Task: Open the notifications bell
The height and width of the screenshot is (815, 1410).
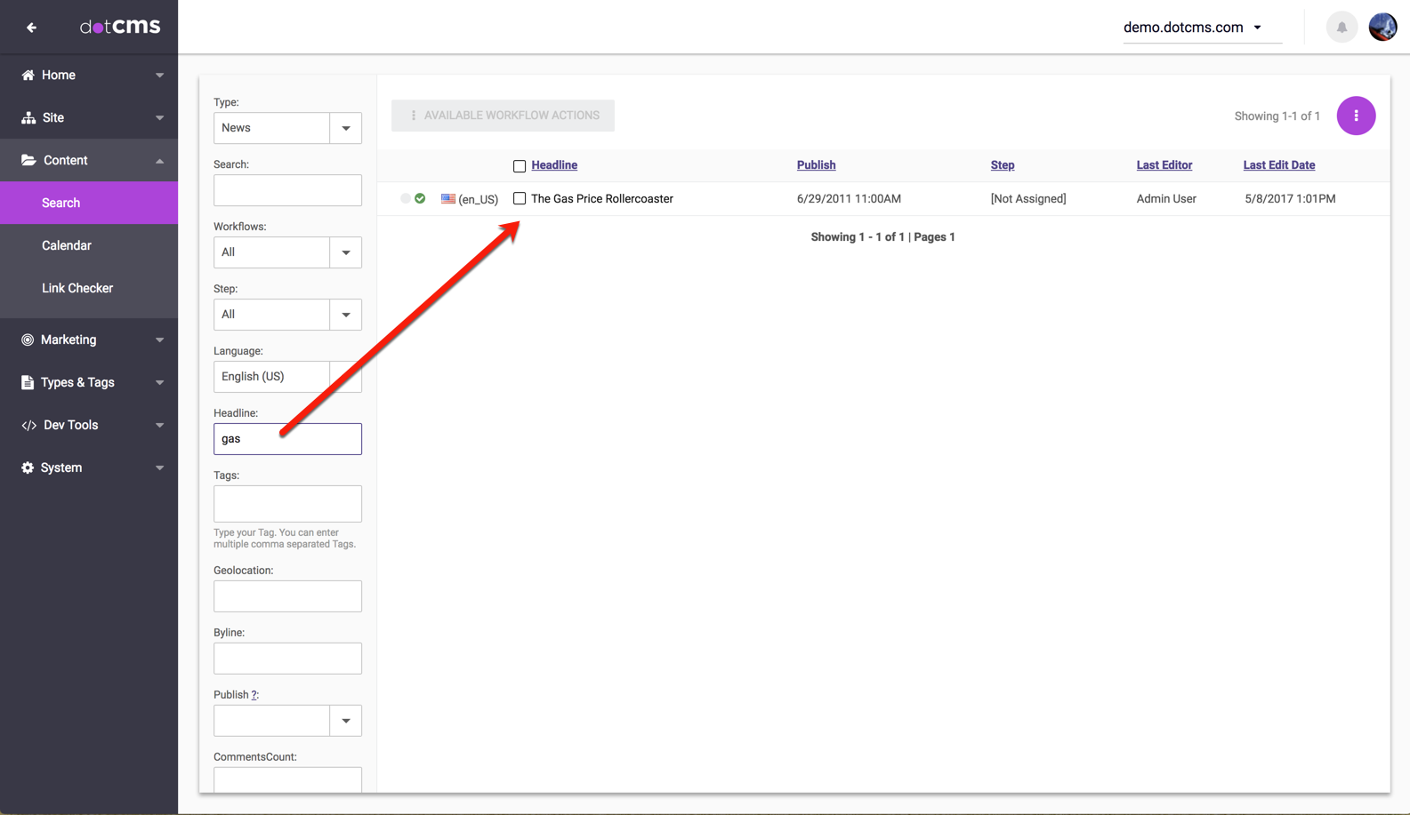Action: (1342, 28)
